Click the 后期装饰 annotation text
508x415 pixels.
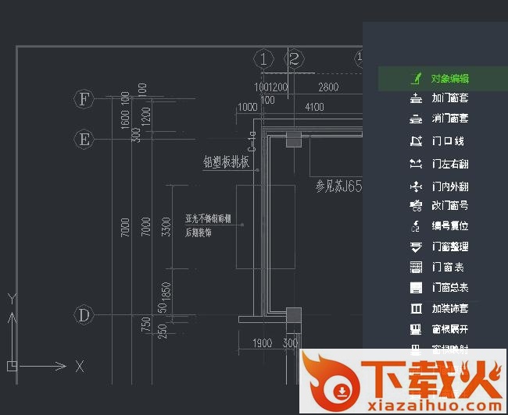point(199,232)
